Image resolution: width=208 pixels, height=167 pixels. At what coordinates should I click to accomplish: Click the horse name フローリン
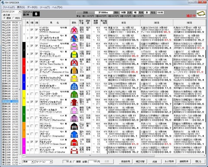45,134
